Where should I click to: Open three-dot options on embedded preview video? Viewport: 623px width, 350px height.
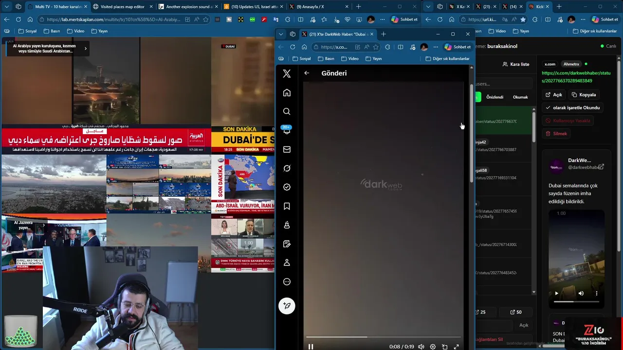[x=597, y=293]
